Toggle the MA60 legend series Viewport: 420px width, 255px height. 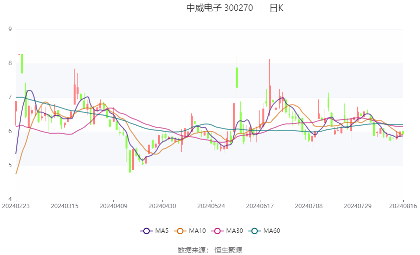point(264,231)
